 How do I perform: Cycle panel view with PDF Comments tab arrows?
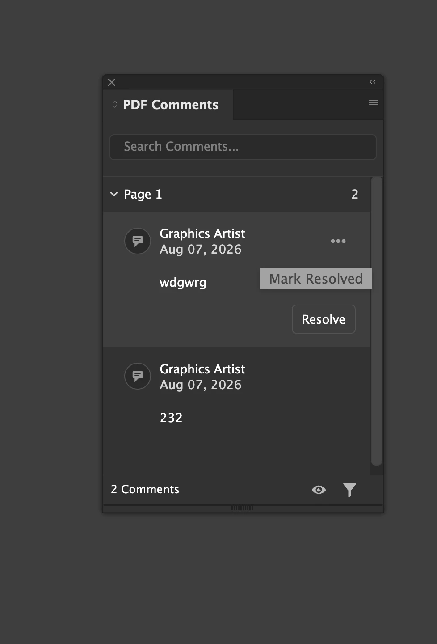115,104
